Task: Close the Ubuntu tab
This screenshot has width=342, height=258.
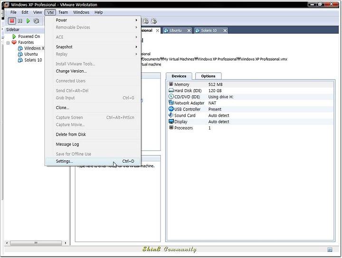Action: click(189, 30)
